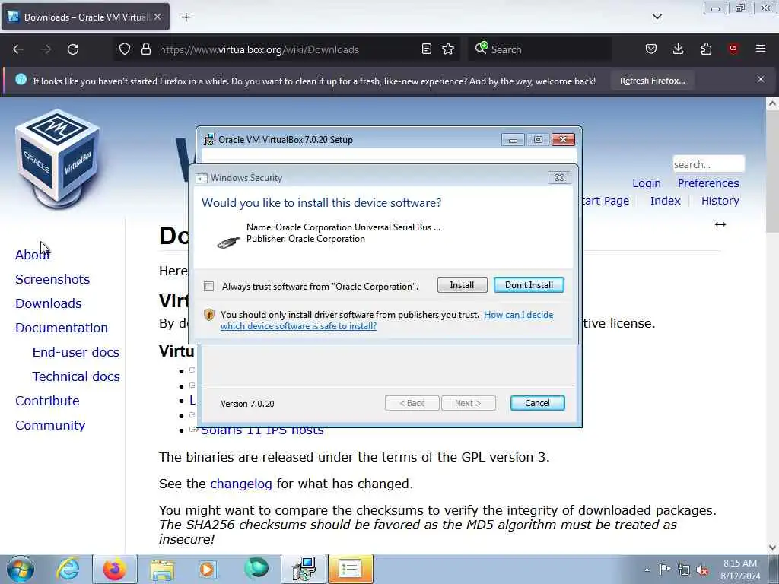Open the yellow list taskbar application
The image size is (779, 584).
(350, 569)
